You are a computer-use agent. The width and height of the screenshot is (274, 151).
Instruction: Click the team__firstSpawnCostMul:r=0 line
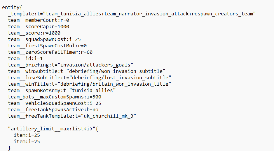click(47, 46)
